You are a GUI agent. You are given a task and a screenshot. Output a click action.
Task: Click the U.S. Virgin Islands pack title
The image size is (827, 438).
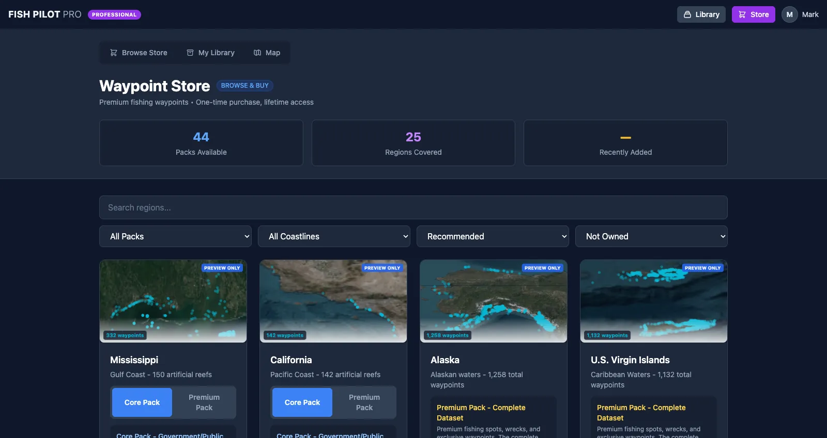coord(630,360)
